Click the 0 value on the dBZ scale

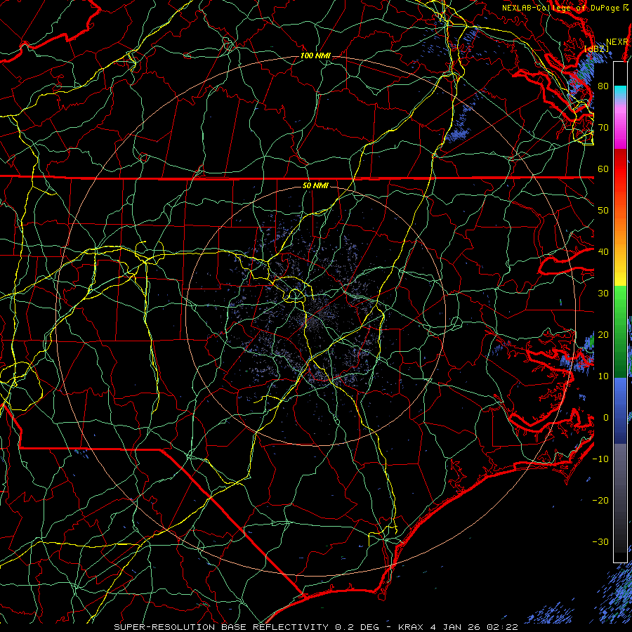606,418
